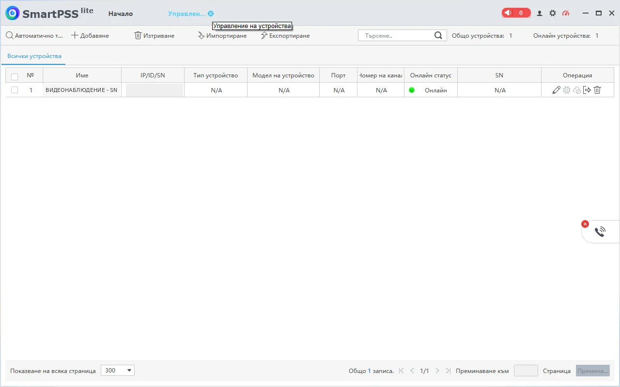Go to the next page
The image size is (620, 387).
click(x=437, y=371)
